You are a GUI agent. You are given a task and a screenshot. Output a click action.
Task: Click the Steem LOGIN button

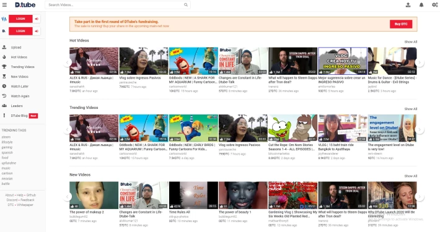tap(20, 19)
